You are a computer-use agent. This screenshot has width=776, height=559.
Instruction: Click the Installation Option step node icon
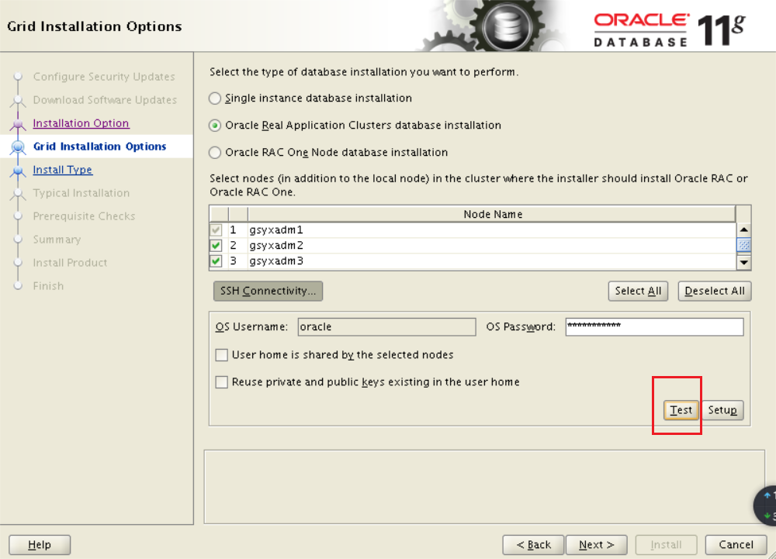point(19,123)
